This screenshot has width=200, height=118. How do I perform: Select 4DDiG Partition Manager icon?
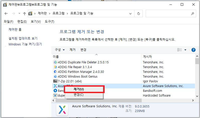(x=55, y=72)
